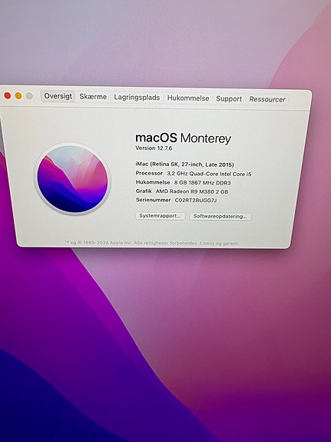The width and height of the screenshot is (331, 442).
Task: Show the Hukommelse tab
Action: click(x=188, y=98)
